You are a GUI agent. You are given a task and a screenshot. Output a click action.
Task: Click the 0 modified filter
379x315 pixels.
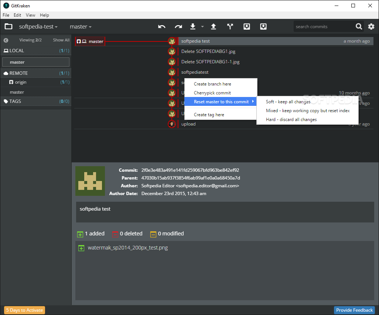pyautogui.click(x=167, y=234)
